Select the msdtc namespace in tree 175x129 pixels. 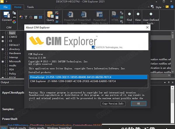pyautogui.click(x=13, y=66)
